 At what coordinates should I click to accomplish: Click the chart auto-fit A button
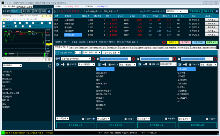click(51, 59)
